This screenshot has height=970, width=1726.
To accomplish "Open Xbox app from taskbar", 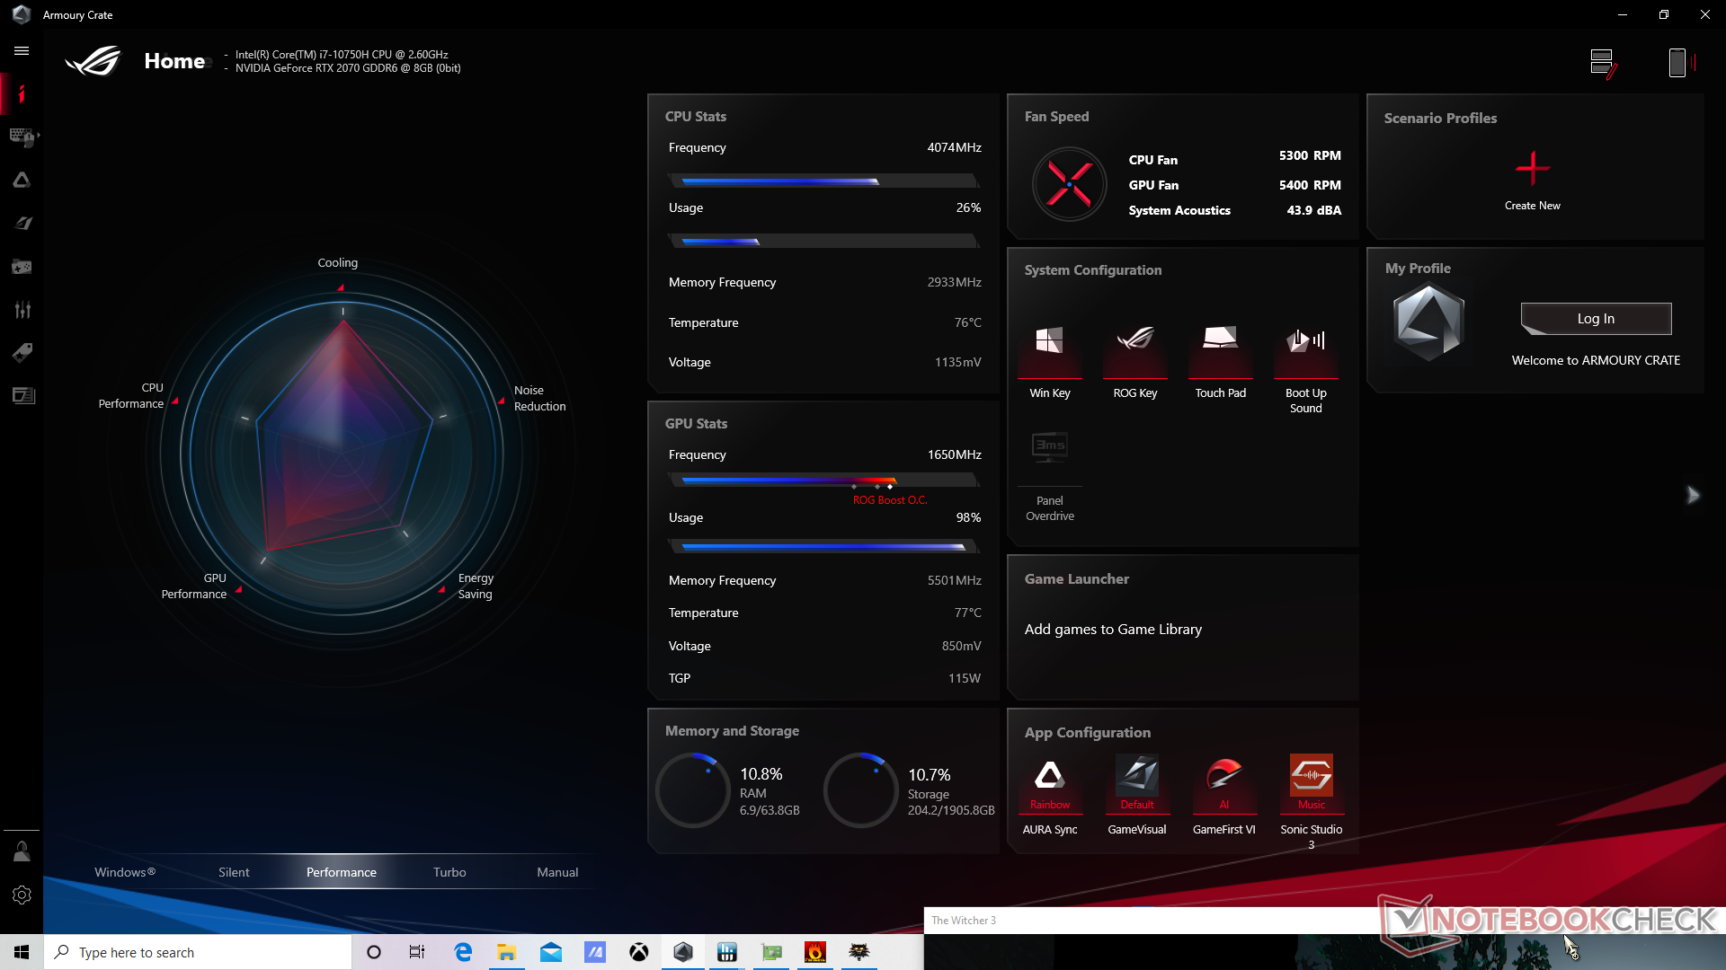I will coord(639,952).
